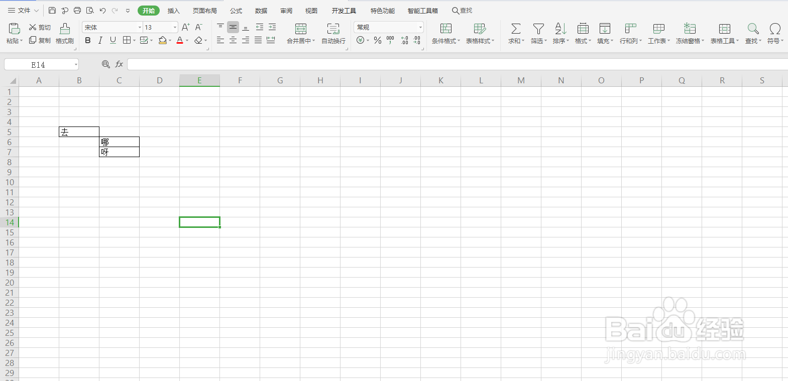788x381 pixels.
Task: Apply the red font color swatch
Action: pos(180,40)
